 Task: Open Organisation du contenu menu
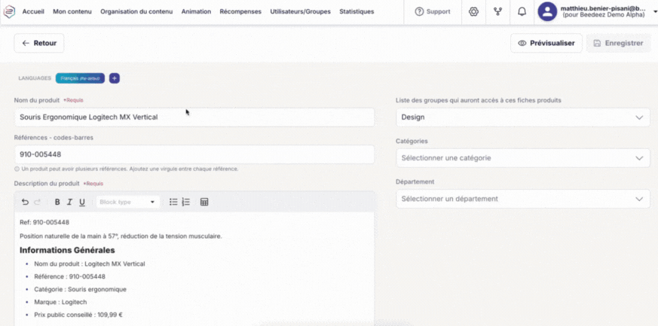[136, 12]
